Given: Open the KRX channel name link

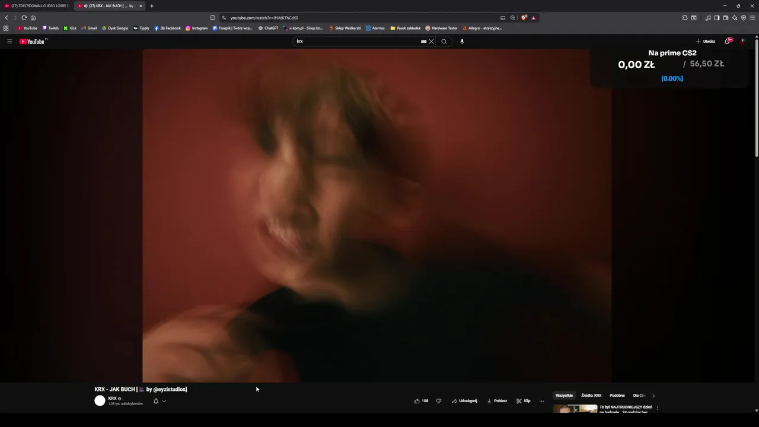Looking at the screenshot, I should [x=112, y=399].
